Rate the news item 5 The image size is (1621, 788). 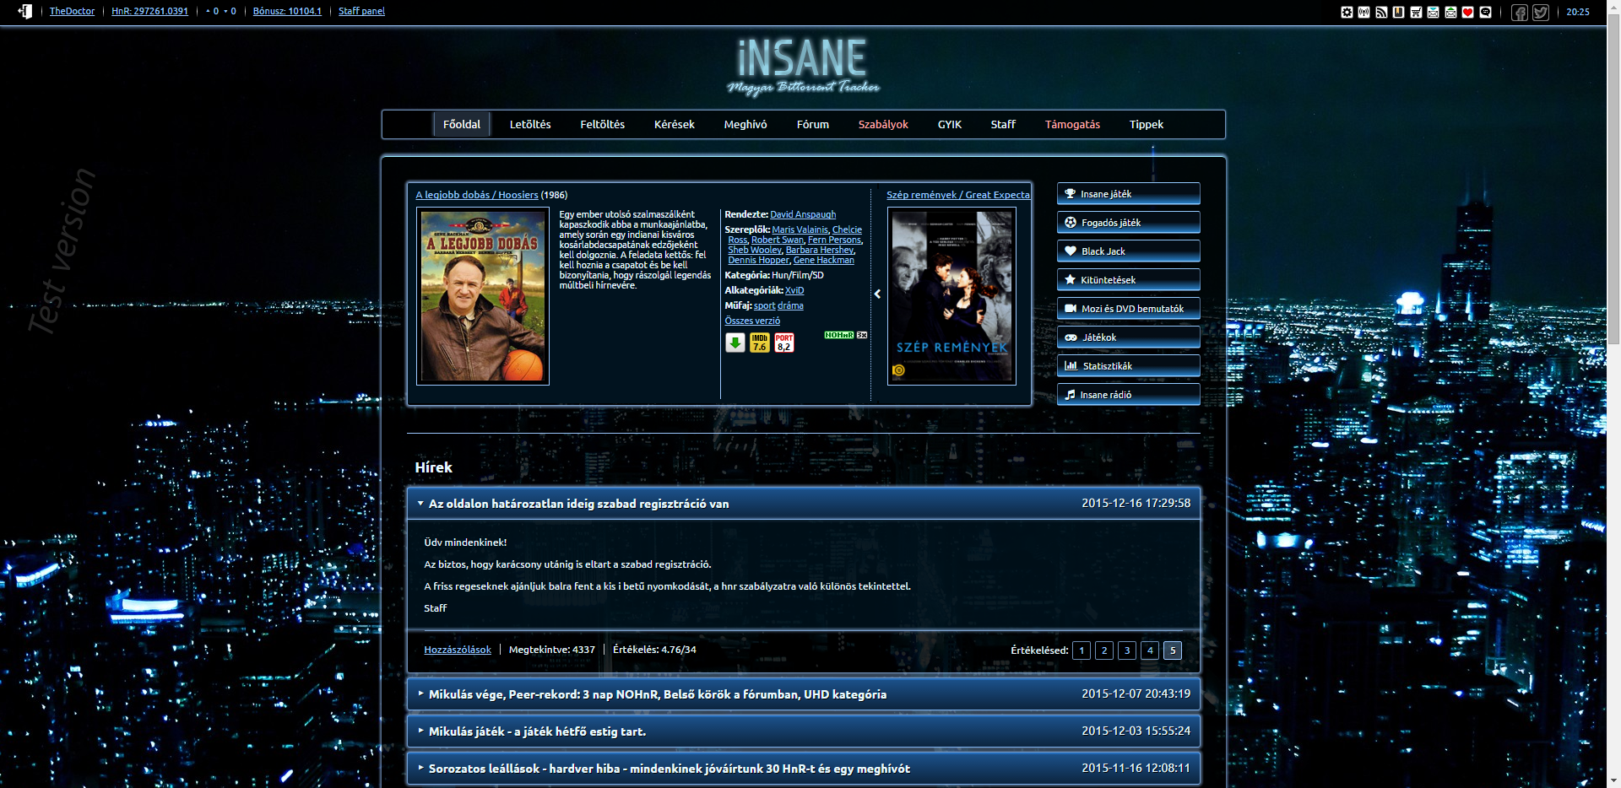coord(1173,650)
